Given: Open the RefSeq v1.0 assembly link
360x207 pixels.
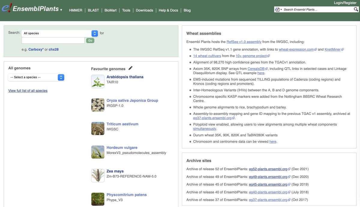Looking at the screenshot, I should pyautogui.click(x=244, y=42).
